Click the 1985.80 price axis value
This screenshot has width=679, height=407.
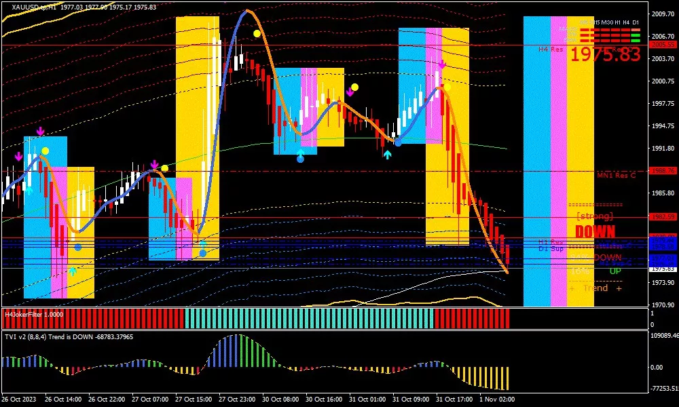click(663, 193)
